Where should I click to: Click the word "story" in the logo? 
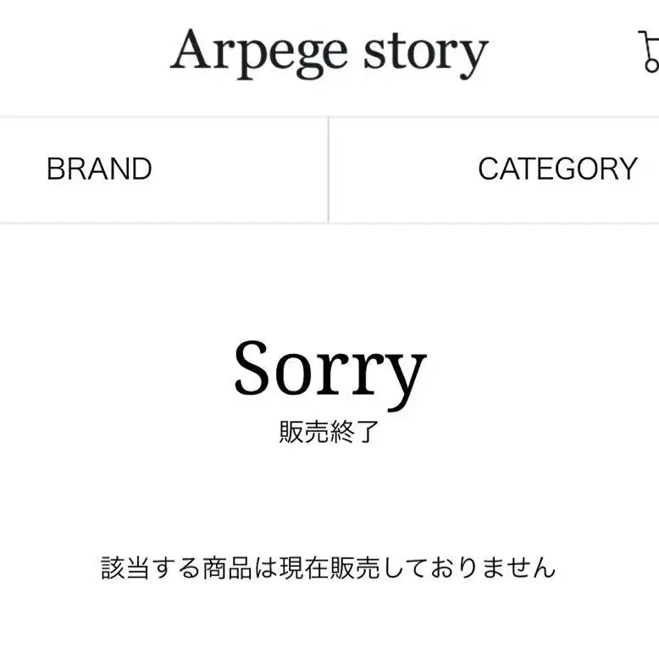click(426, 55)
